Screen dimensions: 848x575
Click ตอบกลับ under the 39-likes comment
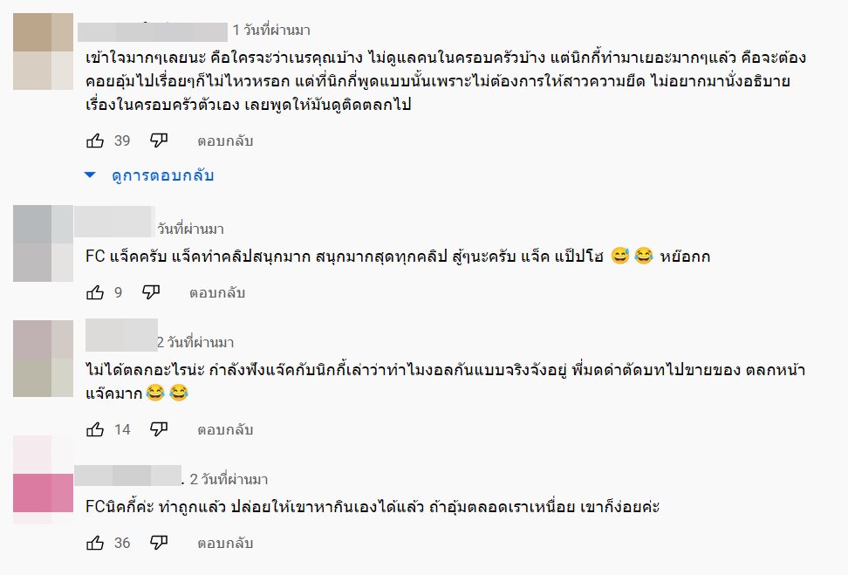(x=224, y=140)
